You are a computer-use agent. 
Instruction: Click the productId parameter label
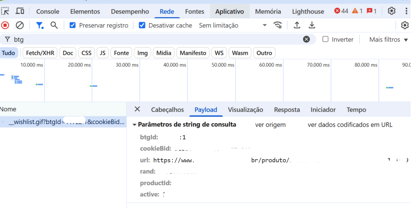click(x=155, y=183)
